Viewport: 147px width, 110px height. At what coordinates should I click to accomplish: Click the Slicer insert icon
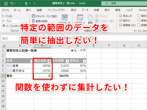click(x=65, y=18)
